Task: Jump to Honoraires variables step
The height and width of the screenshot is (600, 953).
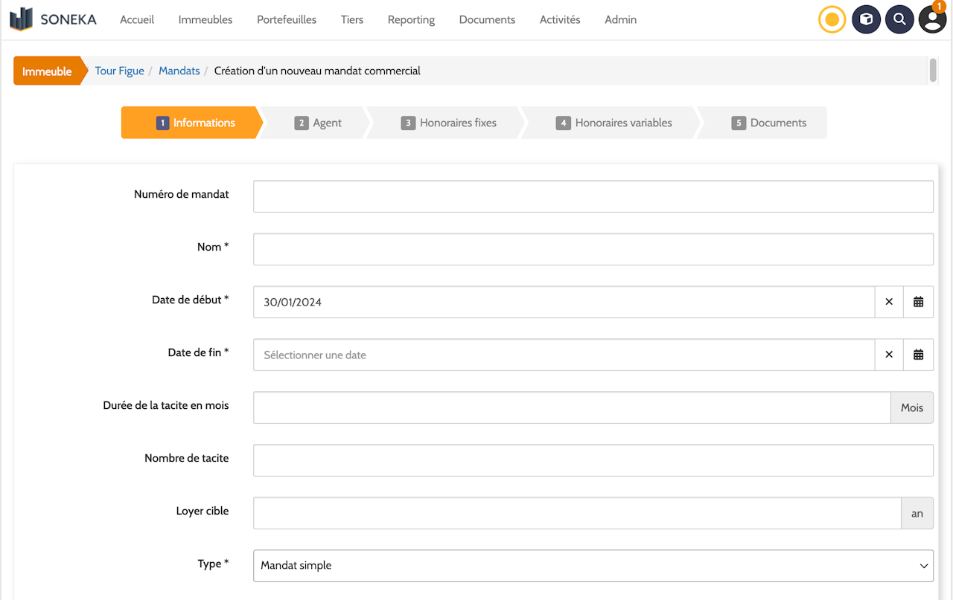Action: [x=614, y=123]
